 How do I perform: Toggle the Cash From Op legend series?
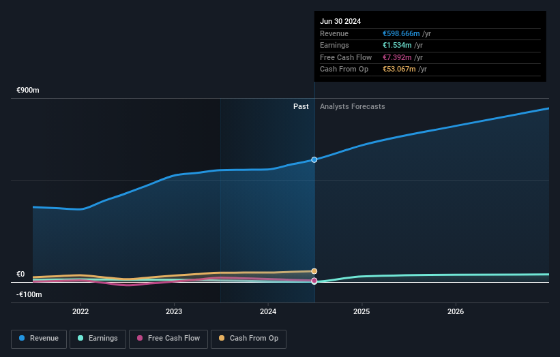(x=248, y=339)
